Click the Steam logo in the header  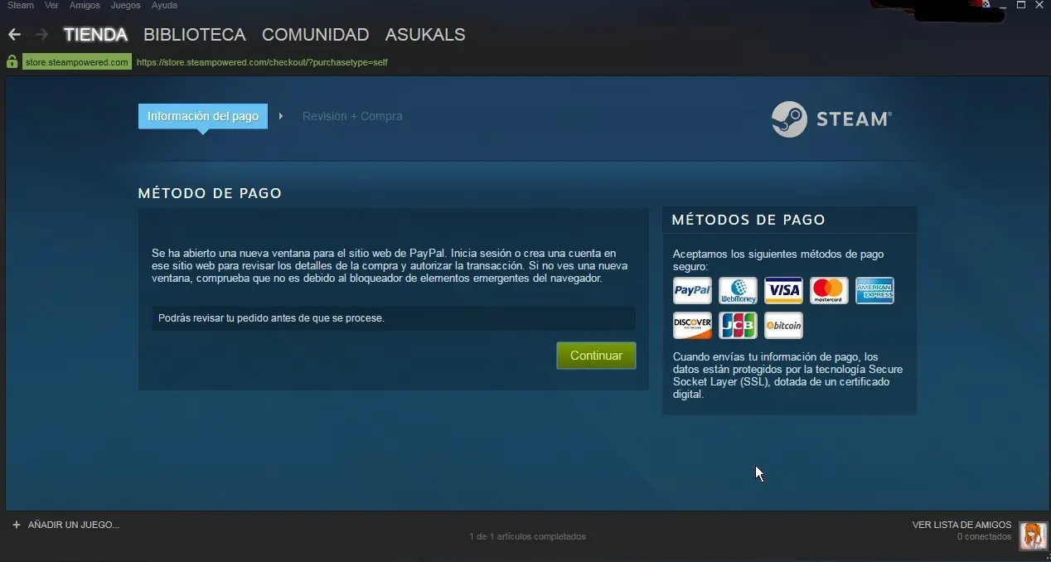click(831, 119)
